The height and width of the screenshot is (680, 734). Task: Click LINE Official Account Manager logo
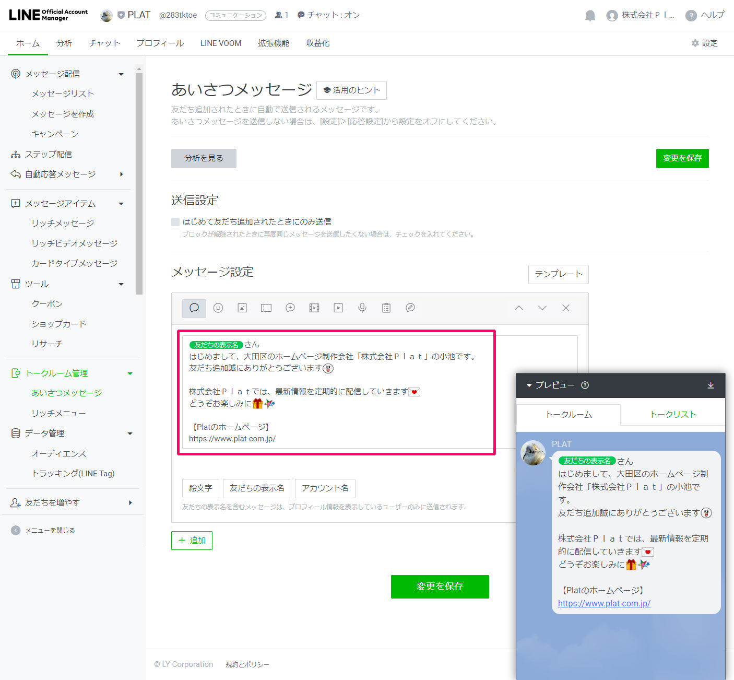point(49,15)
